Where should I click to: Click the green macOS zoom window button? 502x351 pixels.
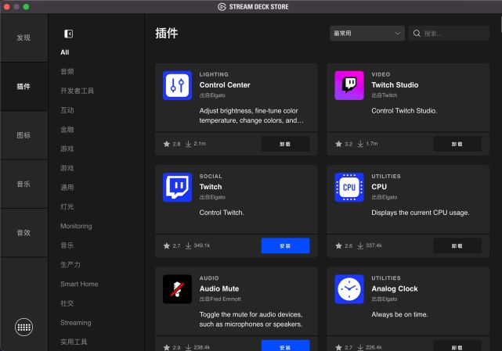27,7
